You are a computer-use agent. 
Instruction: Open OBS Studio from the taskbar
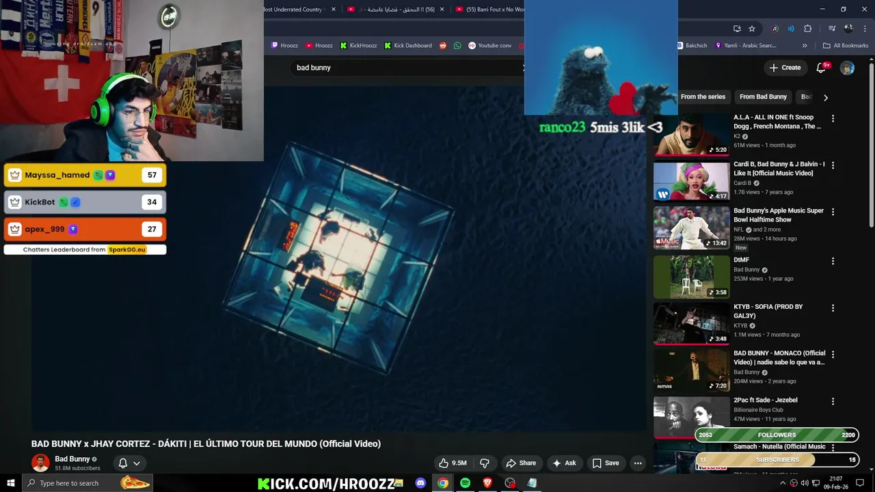click(x=510, y=483)
